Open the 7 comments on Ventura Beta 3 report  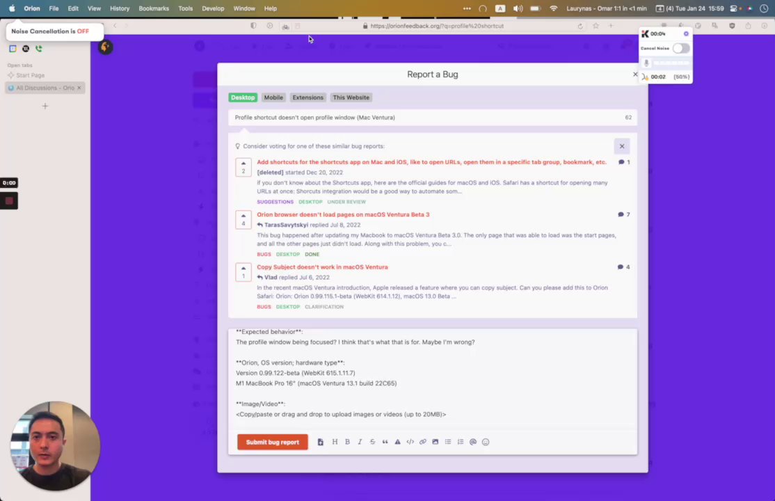[x=624, y=214]
